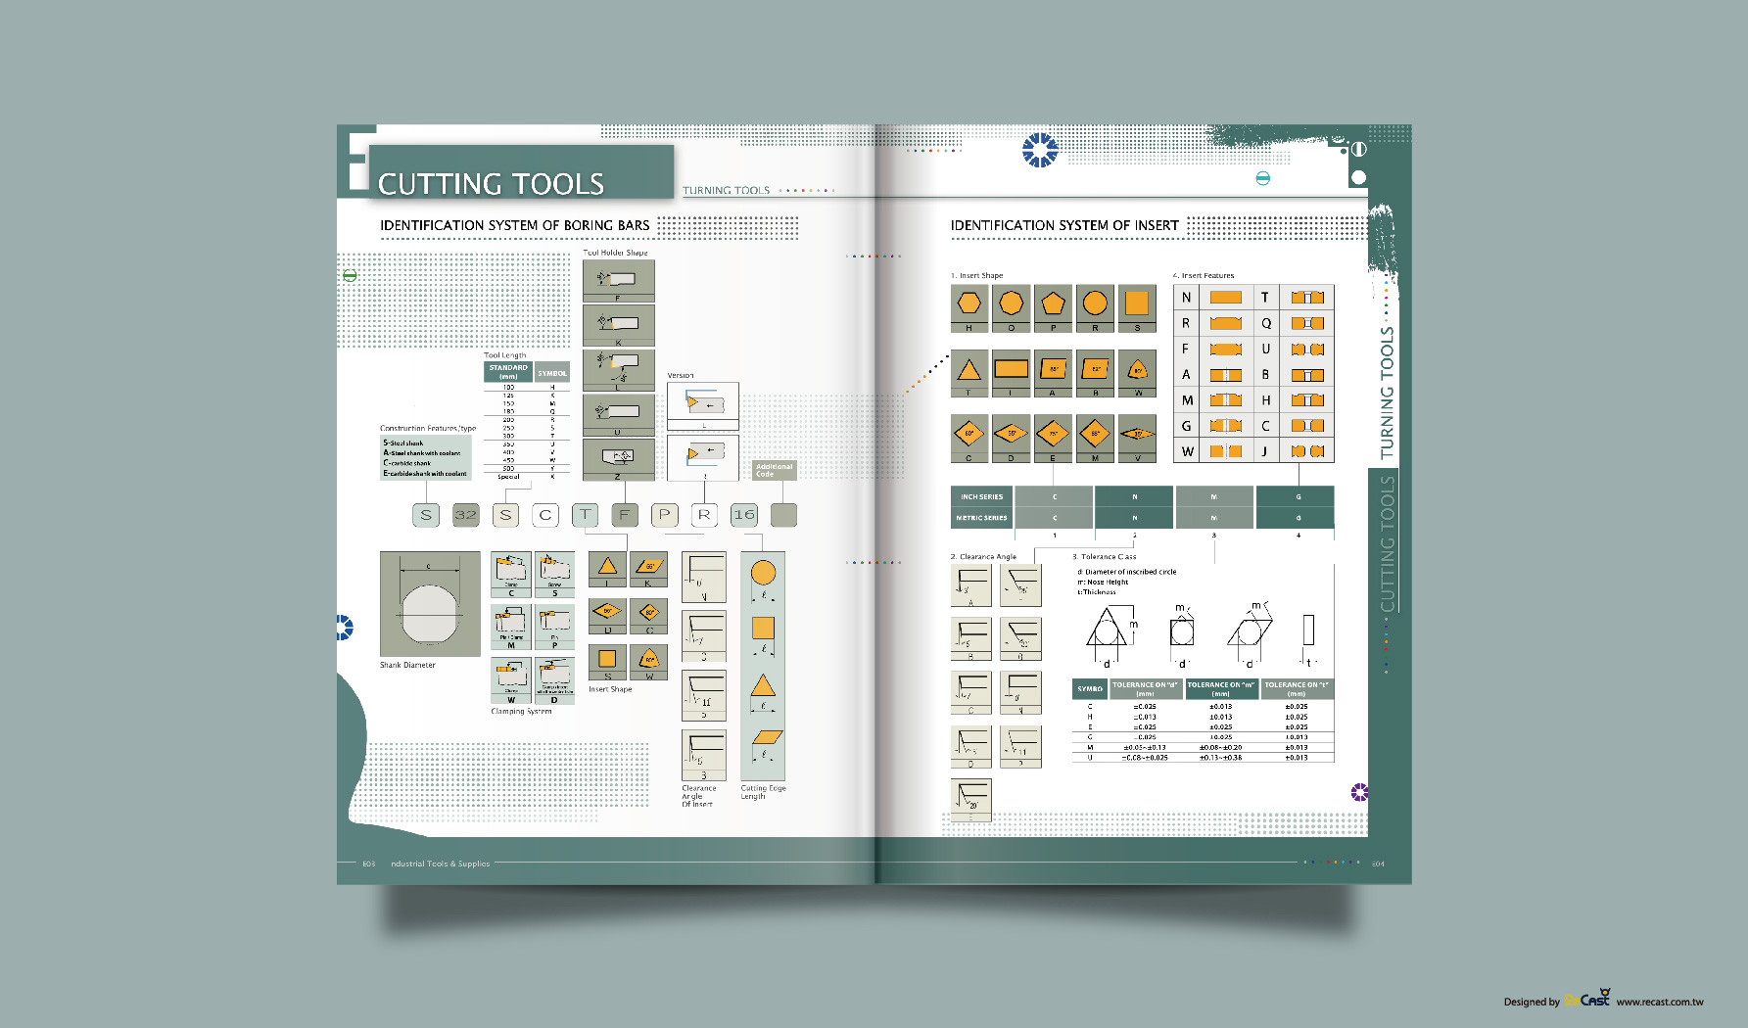Viewport: 1748px width, 1028px height.
Task: Click the 35° rhombus insert V
Action: [x=1137, y=439]
